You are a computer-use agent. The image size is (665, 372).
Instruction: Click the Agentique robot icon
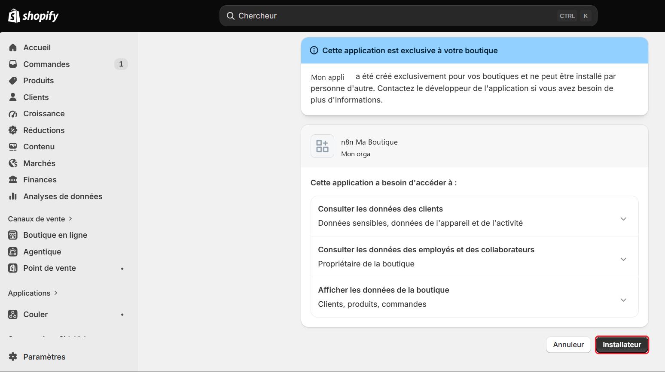click(13, 251)
